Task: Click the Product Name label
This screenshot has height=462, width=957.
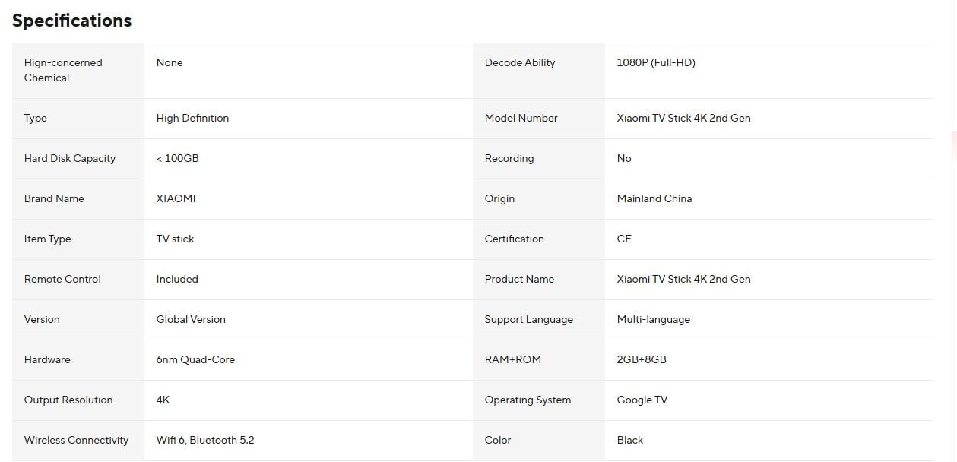Action: point(519,279)
